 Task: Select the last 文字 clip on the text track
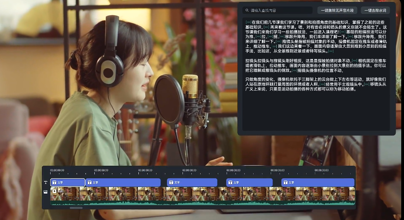click(318, 182)
